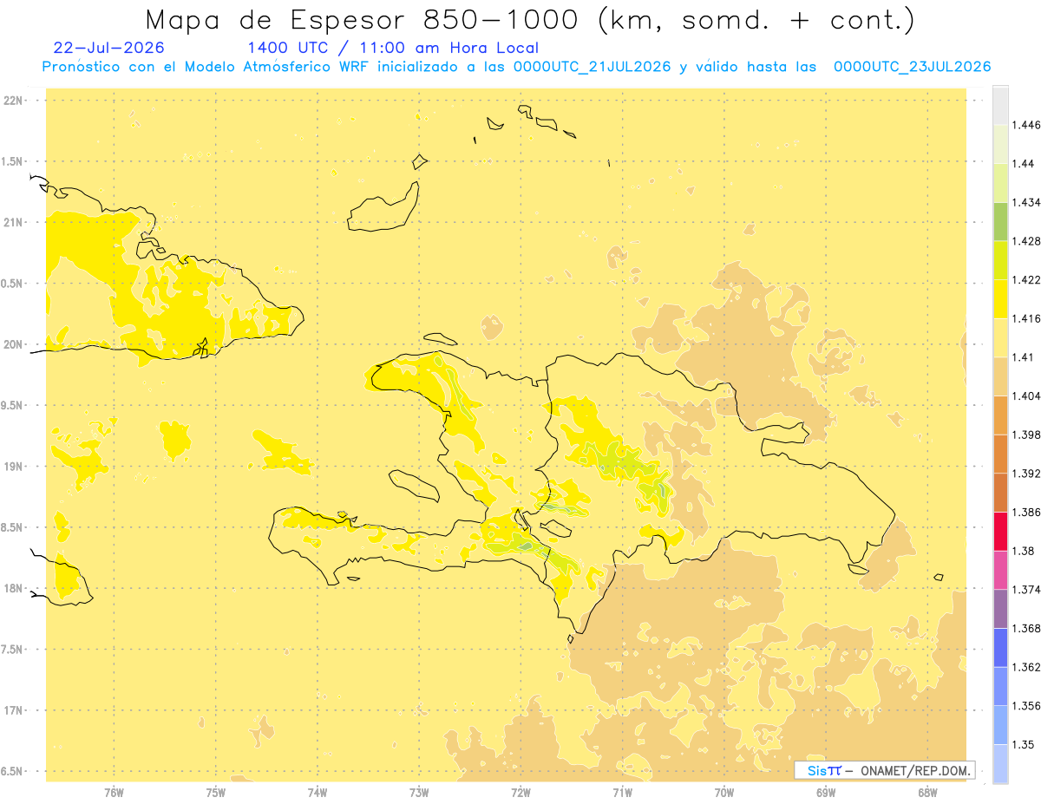1041x804 pixels.
Task: Click the "75W" longitude label
Action: tap(216, 793)
